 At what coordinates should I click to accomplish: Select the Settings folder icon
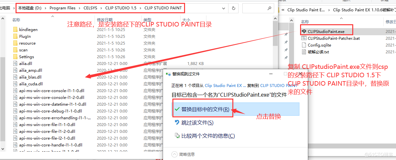coord(15,57)
